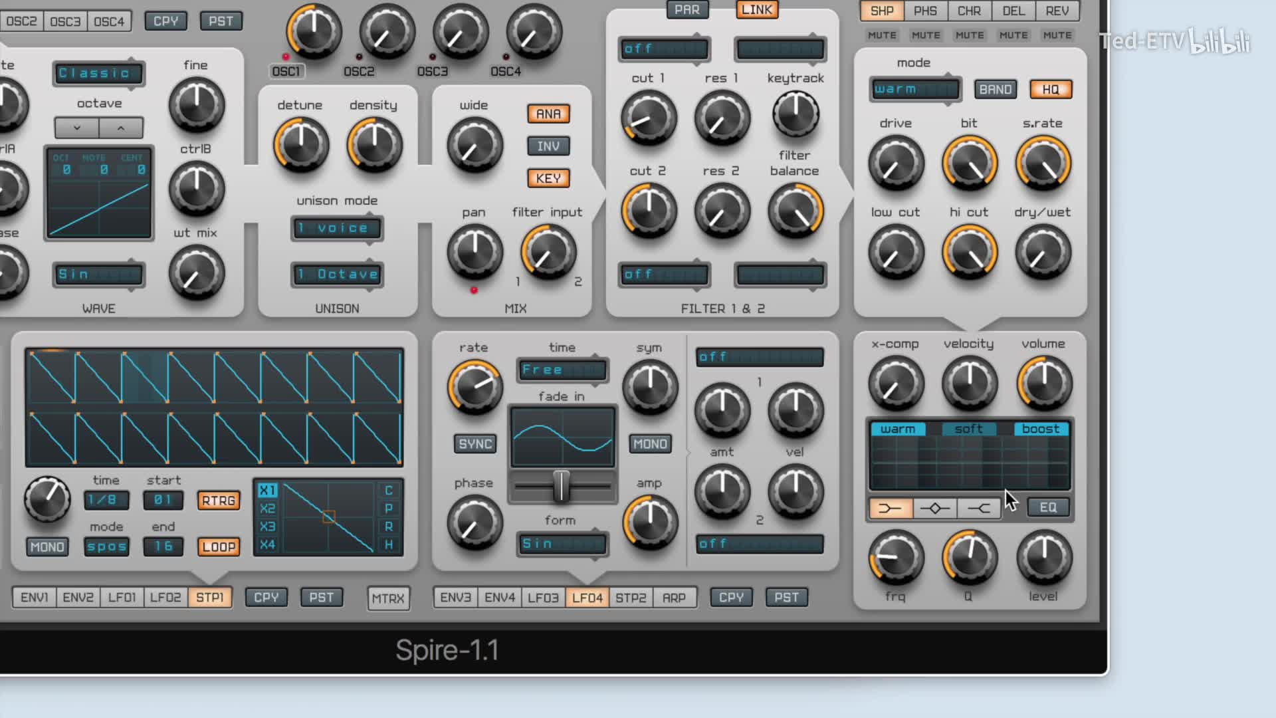Switch to the ENV3 tab

tap(455, 598)
